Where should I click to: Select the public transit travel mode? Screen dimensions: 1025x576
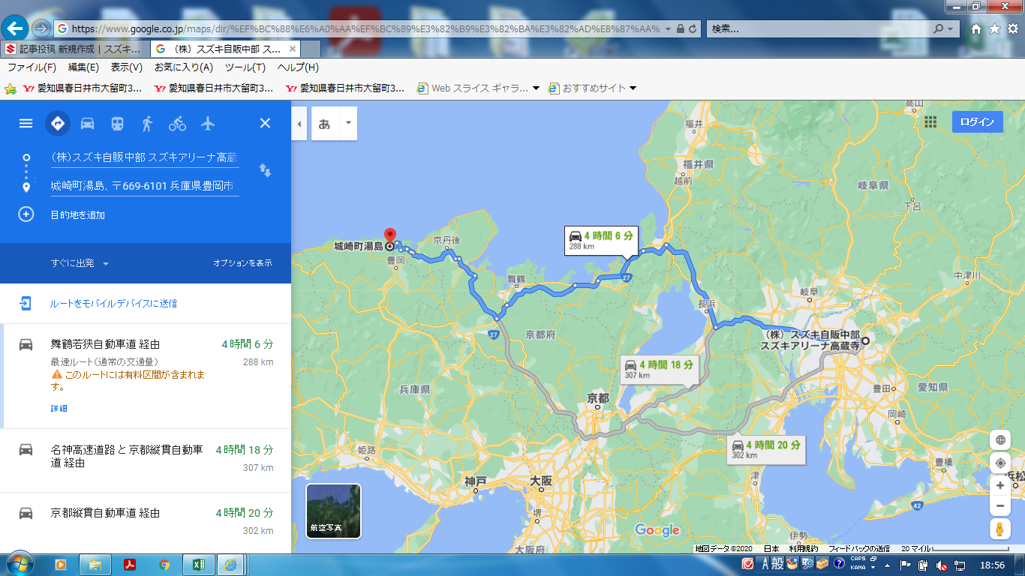pyautogui.click(x=118, y=123)
